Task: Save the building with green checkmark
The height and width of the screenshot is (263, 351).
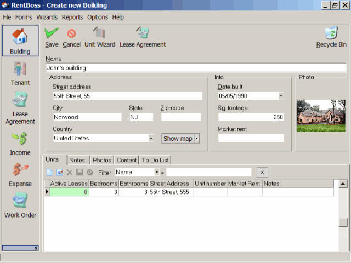Action: (x=52, y=38)
